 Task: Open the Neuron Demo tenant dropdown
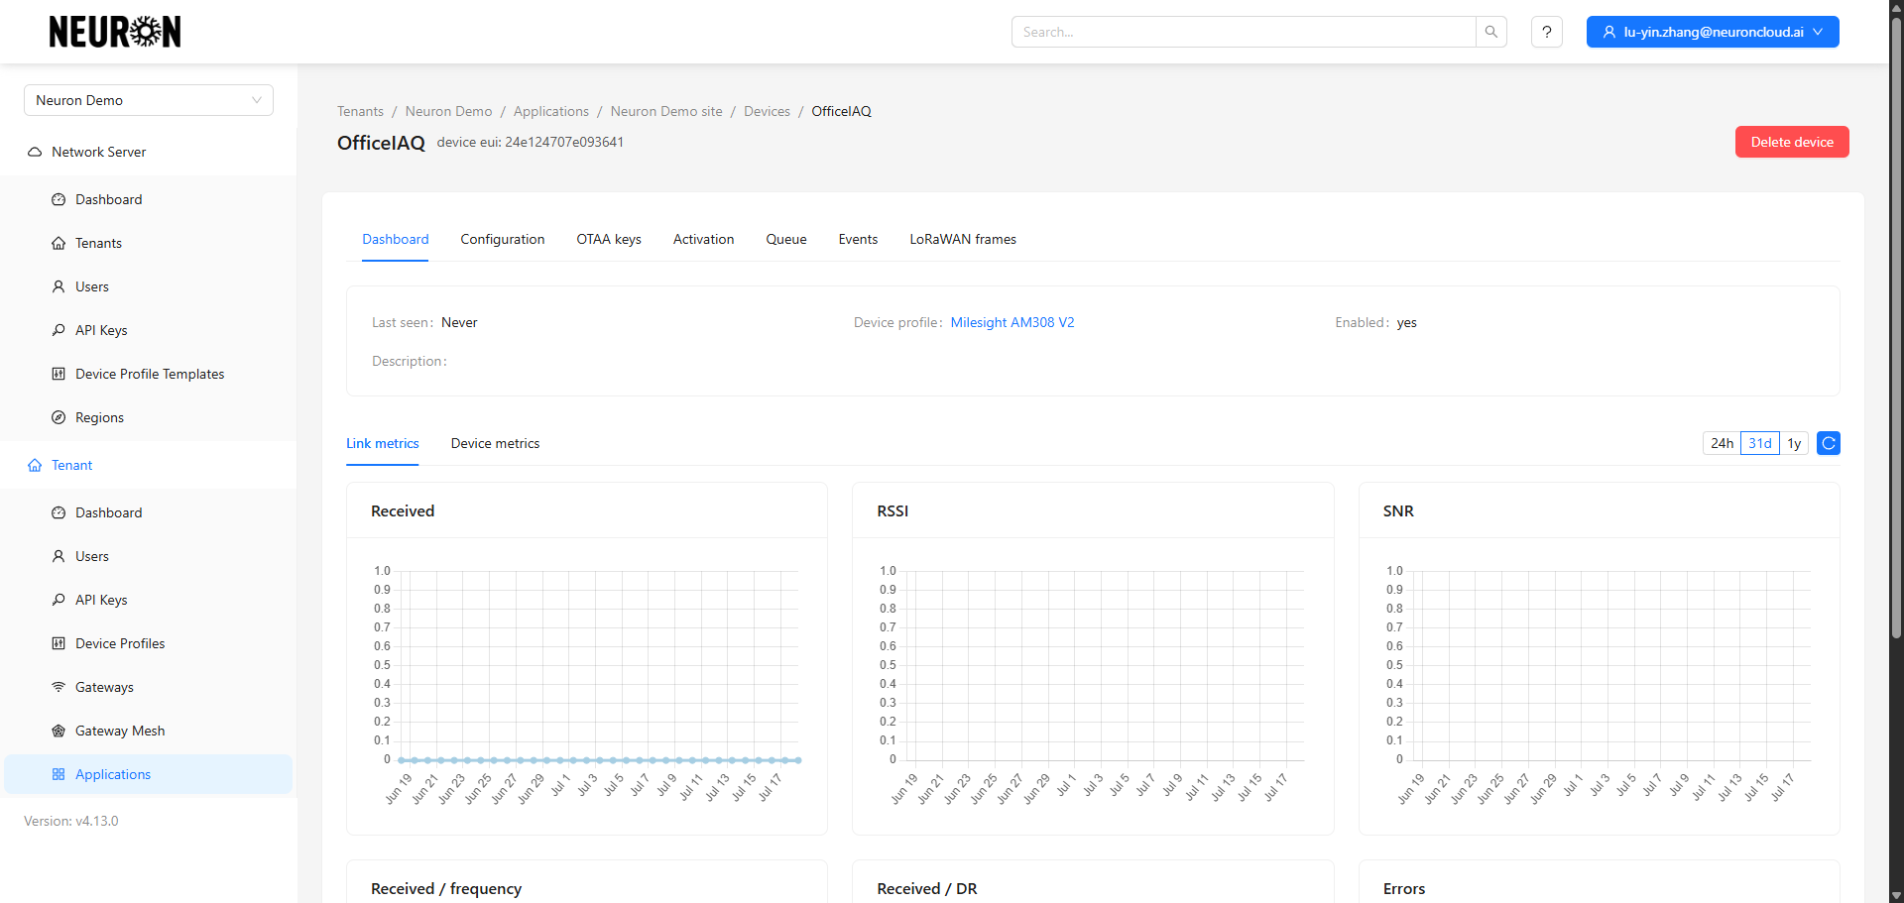(149, 100)
